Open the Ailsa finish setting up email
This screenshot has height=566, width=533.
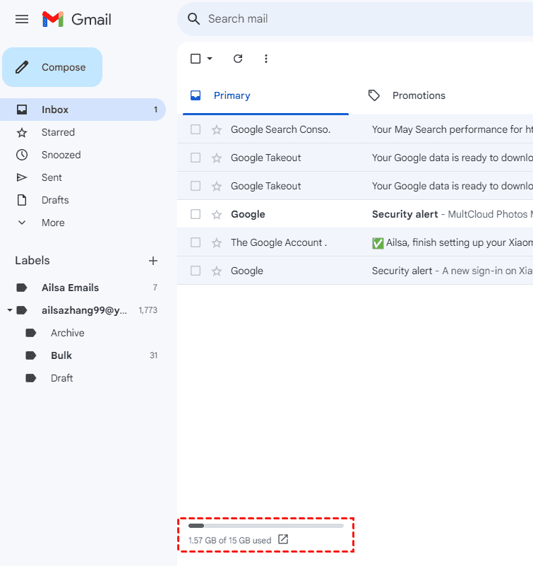[x=453, y=242]
